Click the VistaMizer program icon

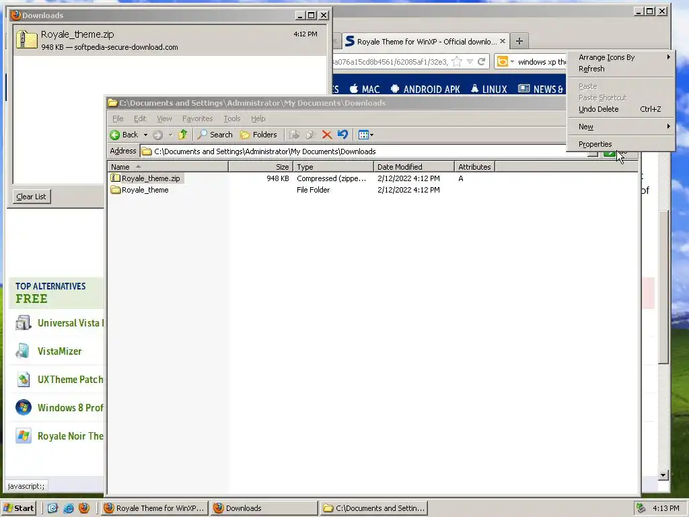(24, 351)
